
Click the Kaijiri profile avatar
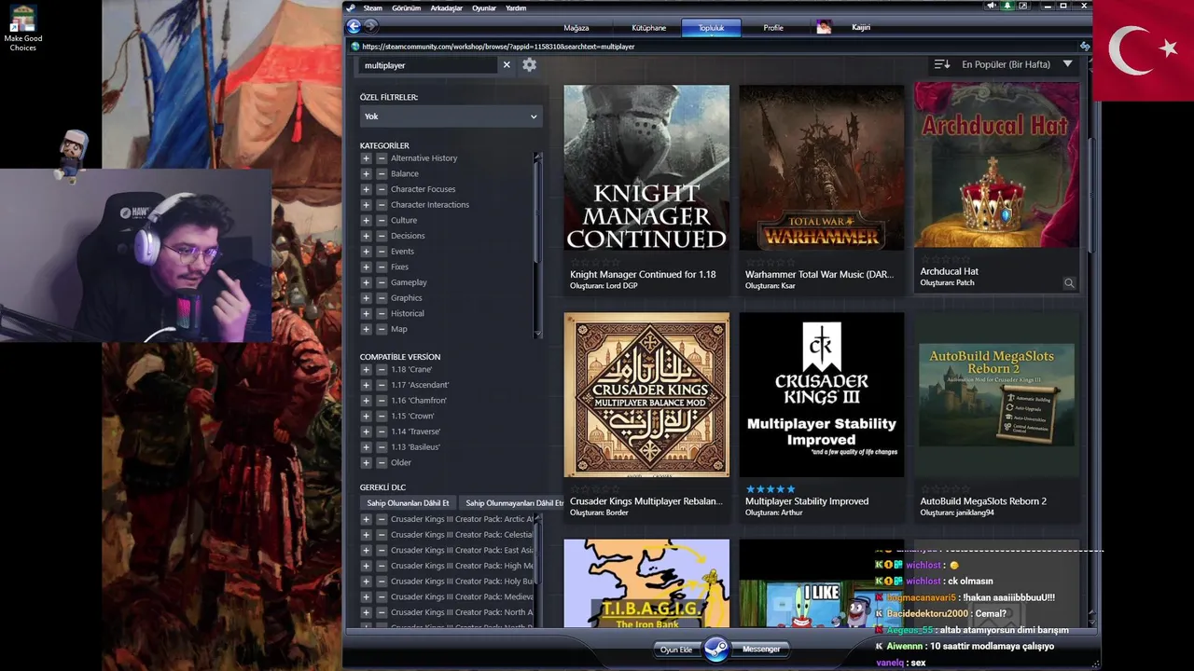point(824,27)
